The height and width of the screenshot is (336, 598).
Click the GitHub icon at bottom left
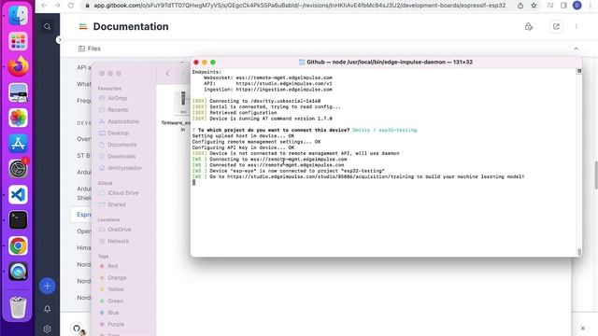(x=77, y=328)
